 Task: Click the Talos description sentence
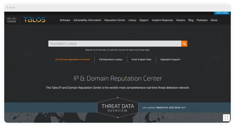(118, 88)
